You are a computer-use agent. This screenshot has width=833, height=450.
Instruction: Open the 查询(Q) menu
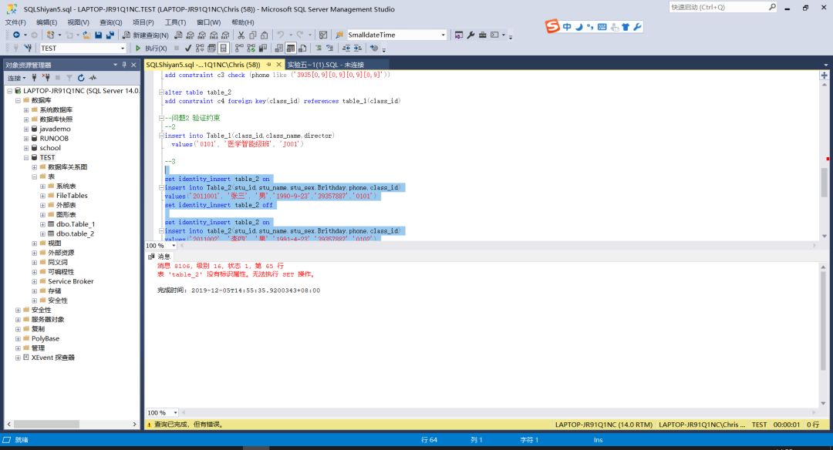point(110,22)
